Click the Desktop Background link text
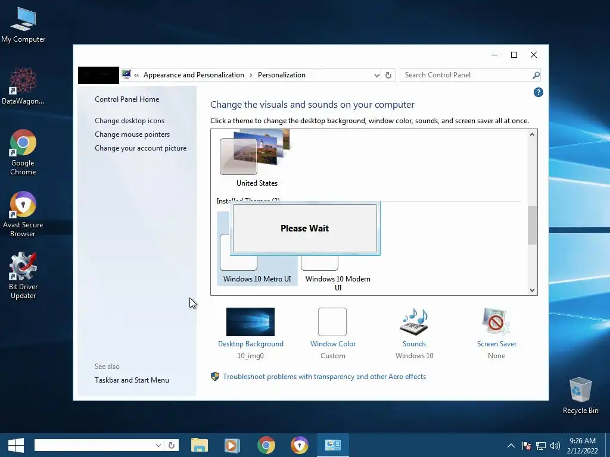The image size is (610, 457). (x=251, y=344)
